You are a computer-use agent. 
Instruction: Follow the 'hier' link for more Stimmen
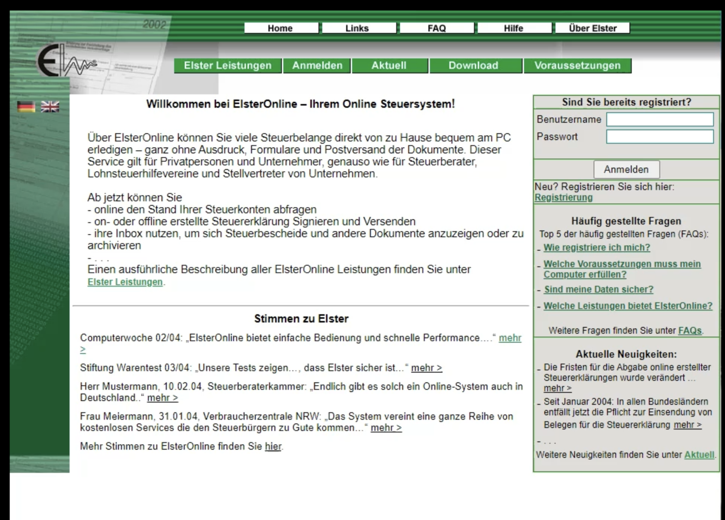(x=273, y=447)
